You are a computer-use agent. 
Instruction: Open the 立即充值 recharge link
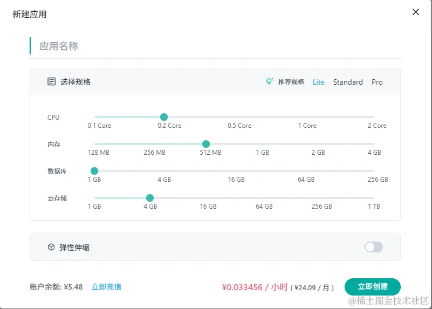[x=106, y=287]
